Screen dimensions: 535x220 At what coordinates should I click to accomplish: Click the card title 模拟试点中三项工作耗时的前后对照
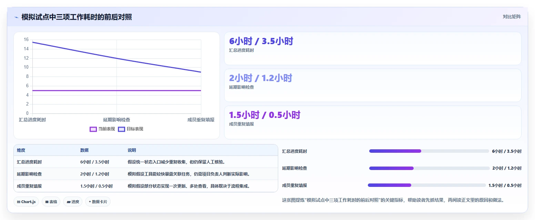[77, 17]
